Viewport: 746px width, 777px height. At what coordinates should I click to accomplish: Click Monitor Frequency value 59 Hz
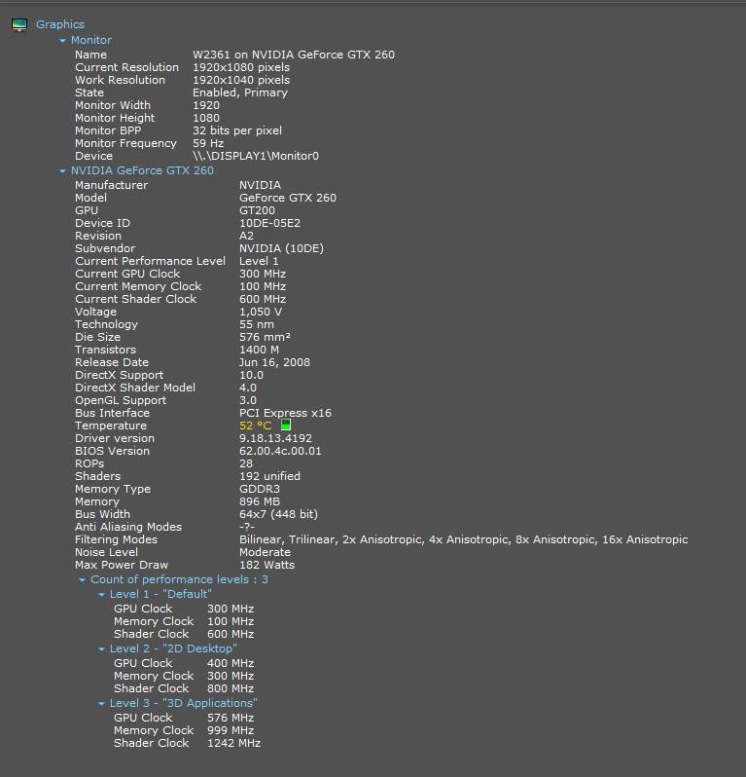pyautogui.click(x=208, y=143)
